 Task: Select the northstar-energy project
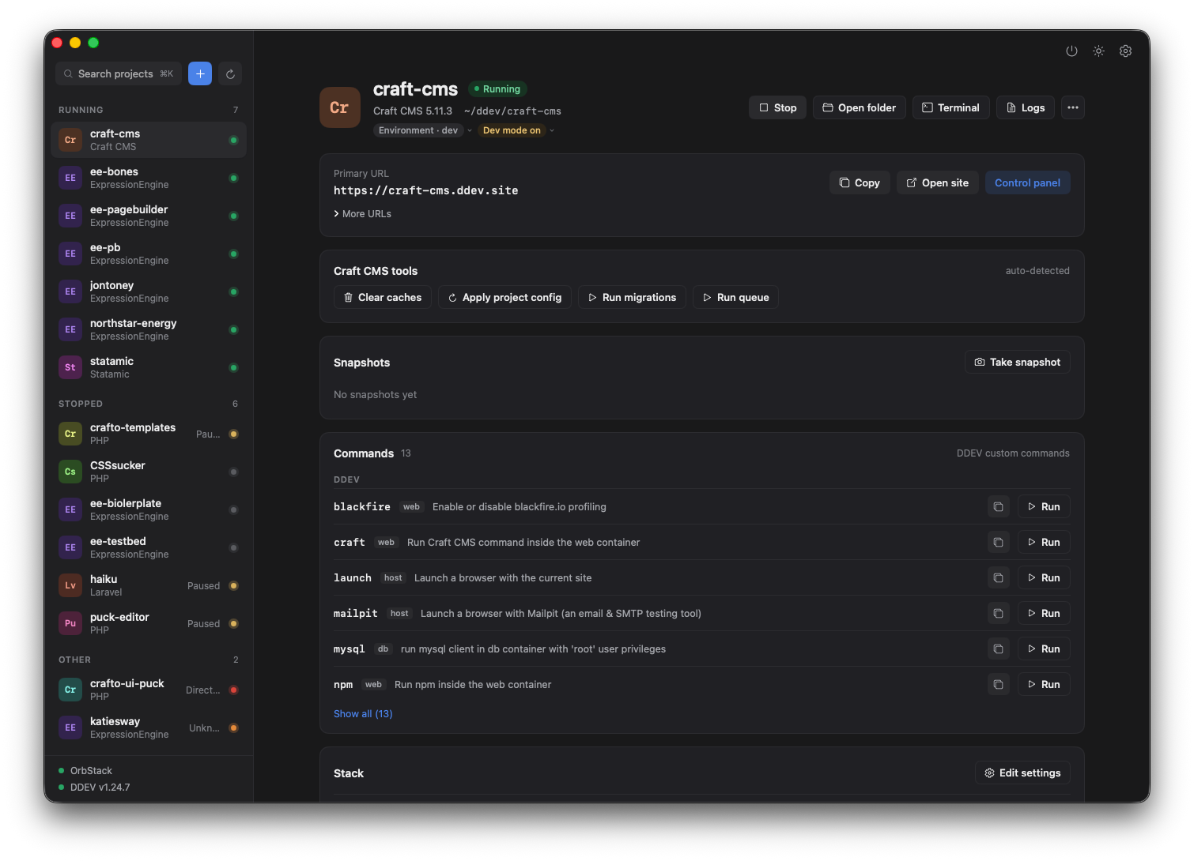149,329
